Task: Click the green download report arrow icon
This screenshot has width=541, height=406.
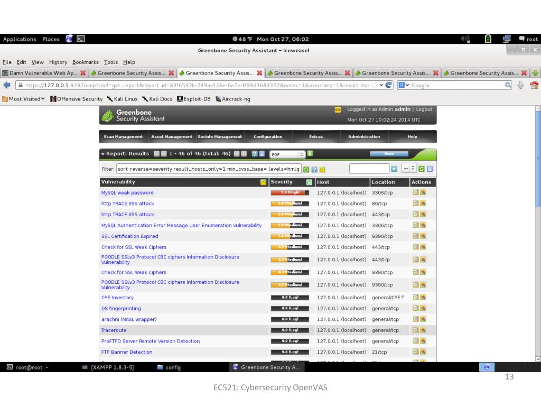Action: point(310,154)
